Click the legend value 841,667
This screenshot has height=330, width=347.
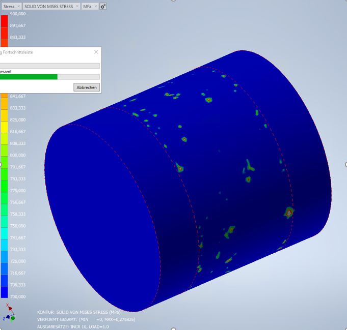(18, 96)
